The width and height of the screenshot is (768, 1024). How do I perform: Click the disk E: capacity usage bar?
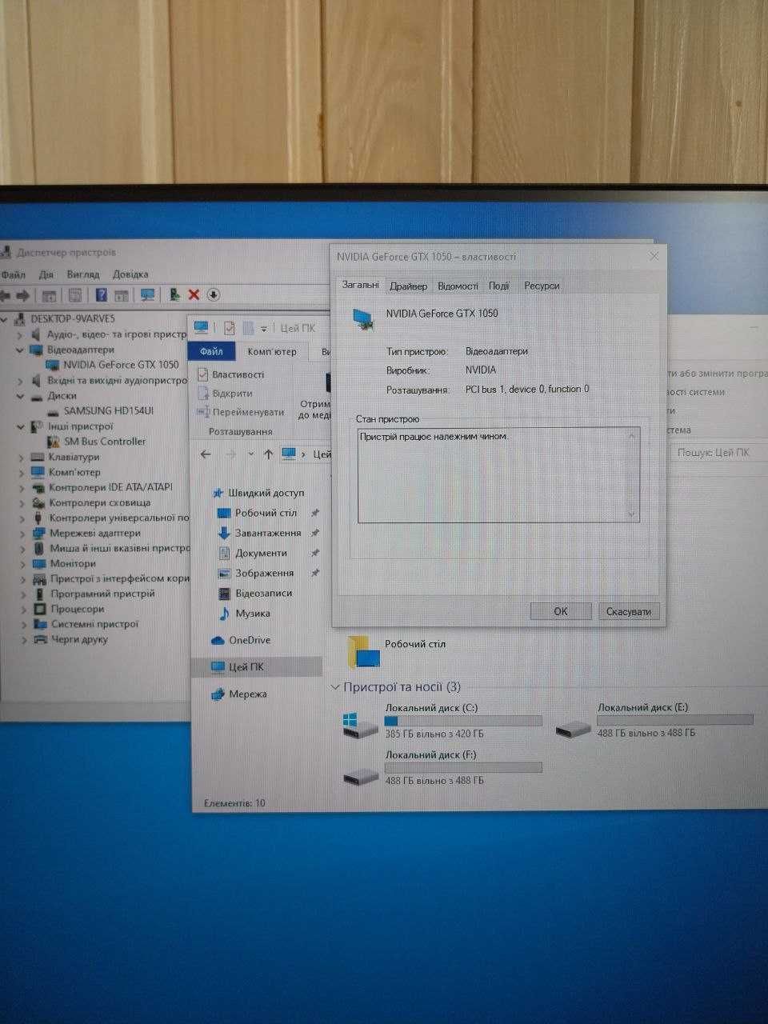coord(675,720)
